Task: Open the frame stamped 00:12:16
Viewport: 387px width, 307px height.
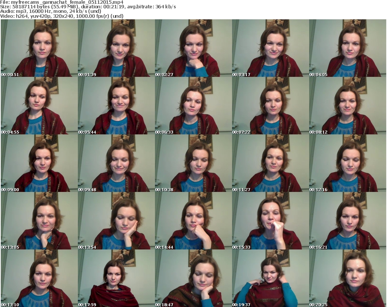Action: [347, 163]
